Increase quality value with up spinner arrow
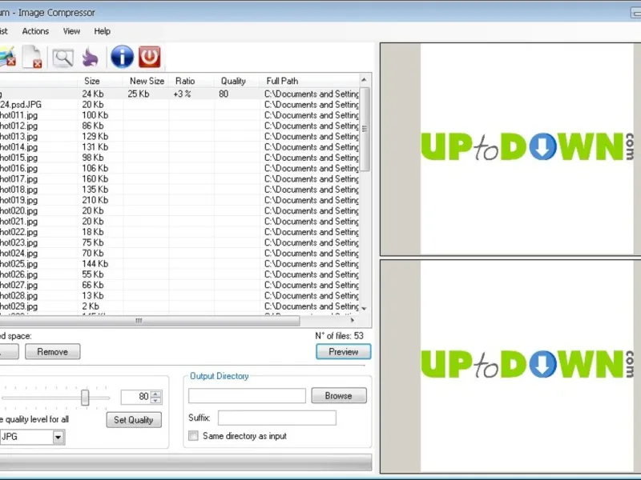 [155, 394]
